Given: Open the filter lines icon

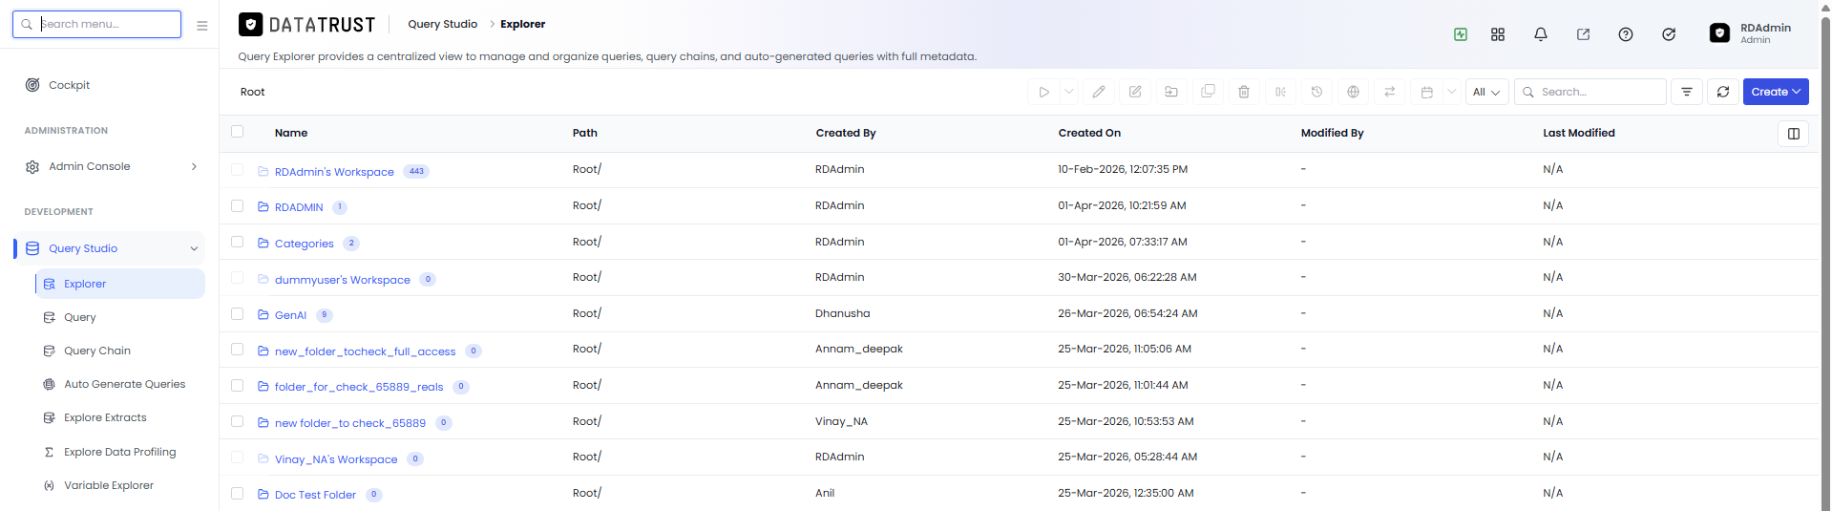Looking at the screenshot, I should pos(1687,92).
